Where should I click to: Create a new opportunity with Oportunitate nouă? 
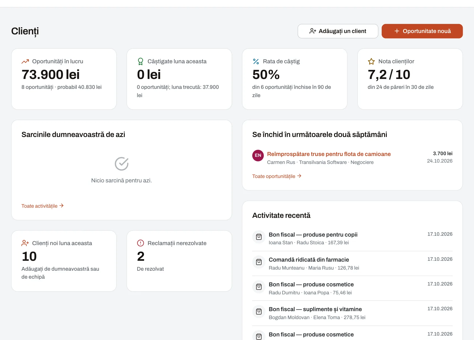coord(422,31)
